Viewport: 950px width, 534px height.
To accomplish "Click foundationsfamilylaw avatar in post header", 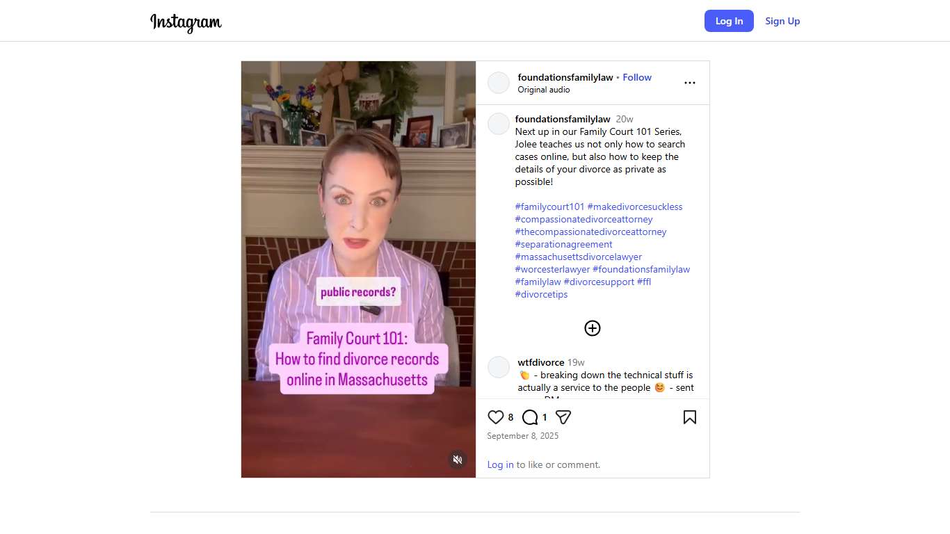I will (x=499, y=83).
